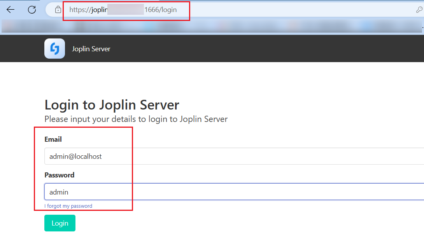Click the Joplin logo in header
The width and height of the screenshot is (424, 252).
coord(54,49)
